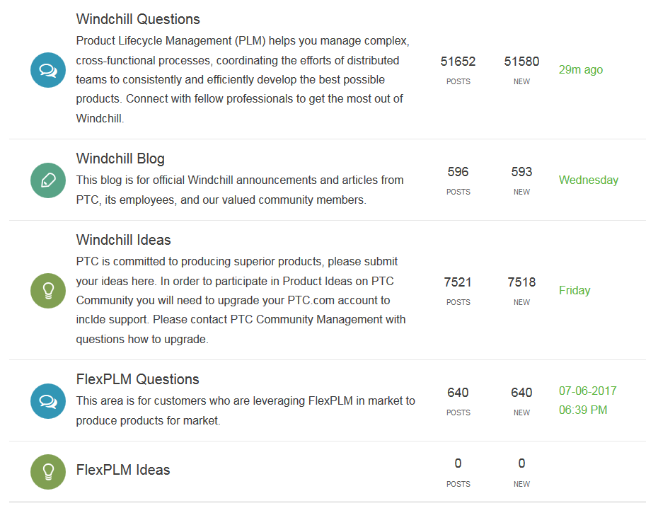Click the 593 new count for Windchill Blog
The image size is (658, 508).
(x=521, y=172)
